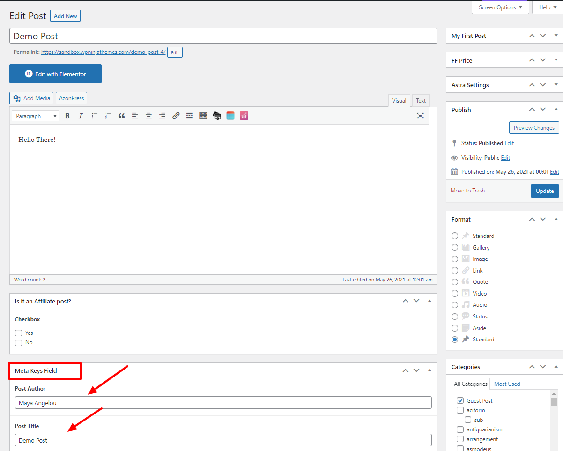Open the Add Media dialog

[31, 98]
